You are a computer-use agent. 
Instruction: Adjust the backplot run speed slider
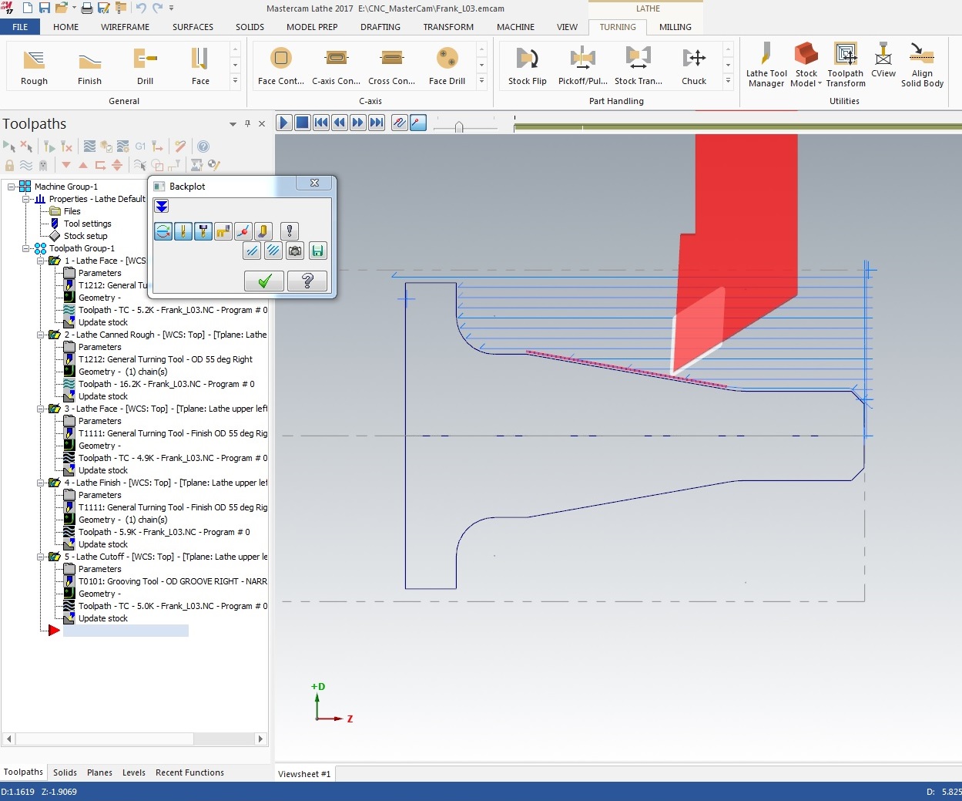click(459, 127)
